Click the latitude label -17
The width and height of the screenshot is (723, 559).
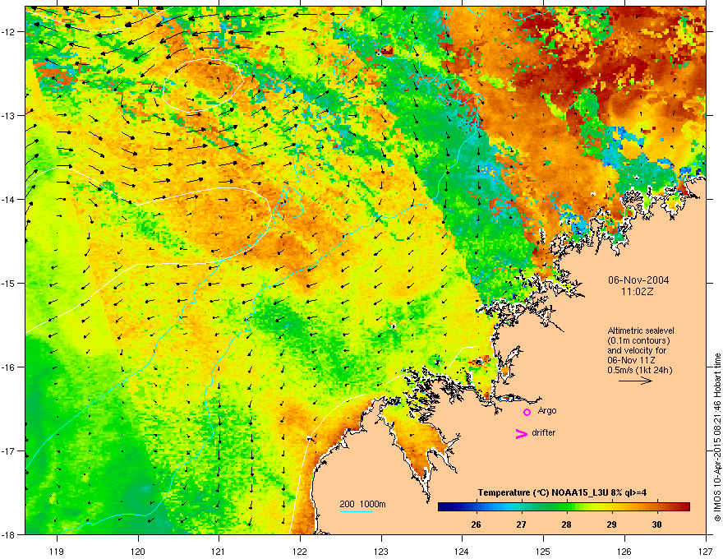9,450
